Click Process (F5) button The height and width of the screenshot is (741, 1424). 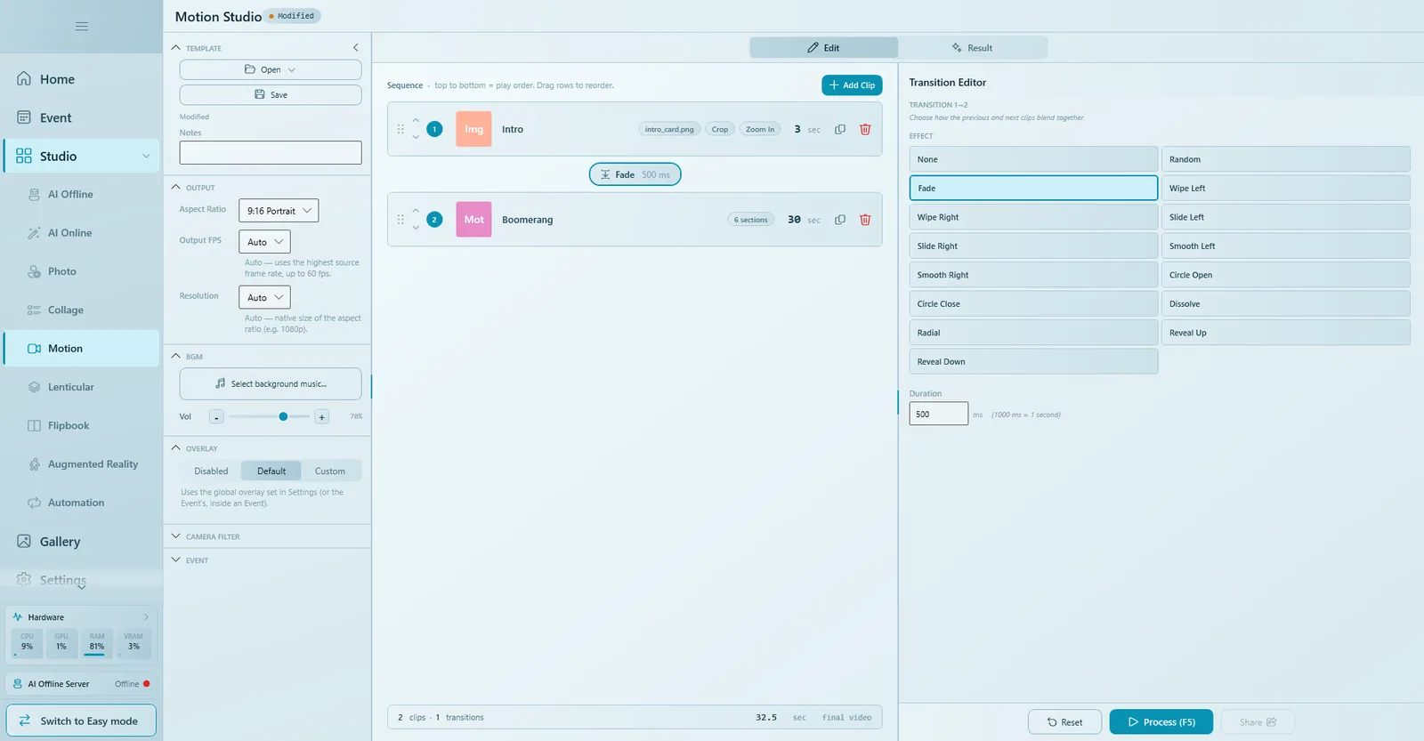coord(1161,722)
